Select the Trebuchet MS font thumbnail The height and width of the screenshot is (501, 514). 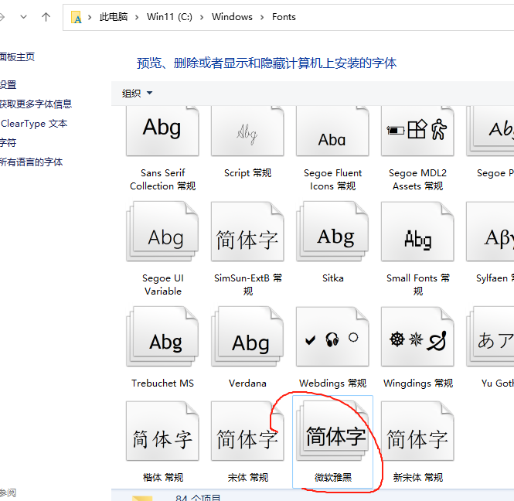click(162, 342)
